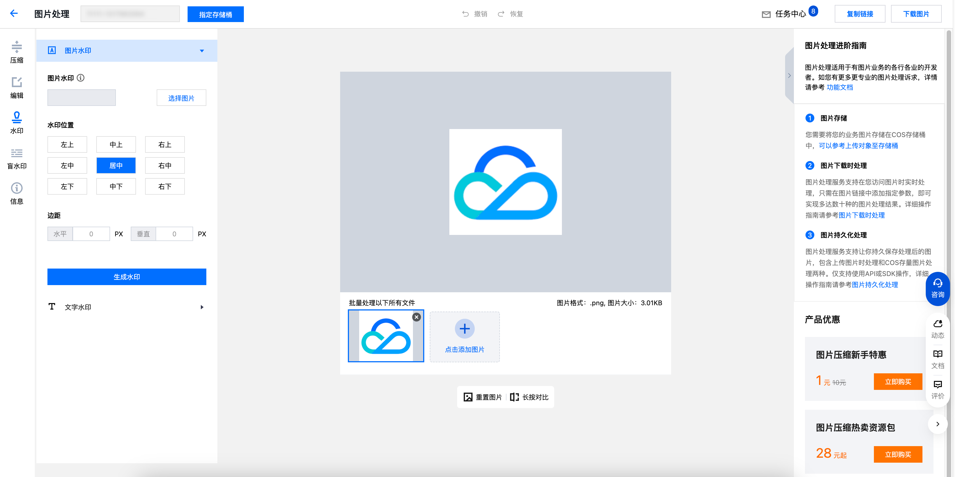Click 下载图片 button
This screenshot has width=955, height=477.
point(916,14)
